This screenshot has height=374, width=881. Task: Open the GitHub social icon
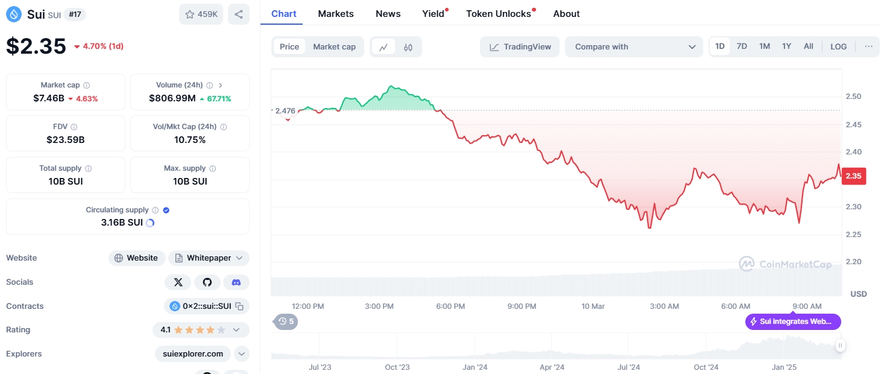tap(207, 282)
